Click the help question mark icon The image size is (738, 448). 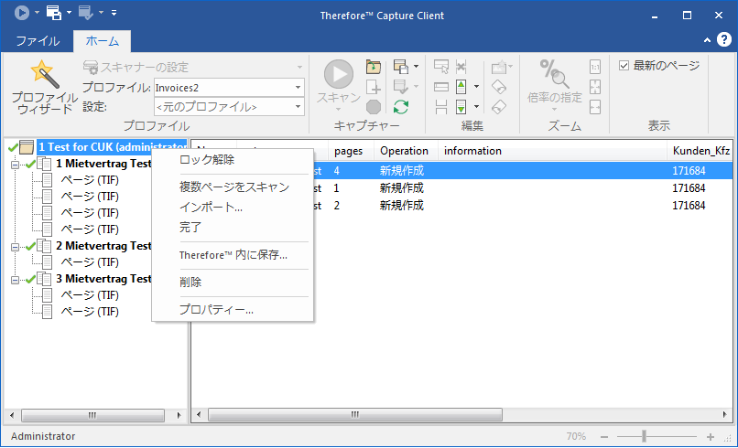pyautogui.click(x=724, y=40)
